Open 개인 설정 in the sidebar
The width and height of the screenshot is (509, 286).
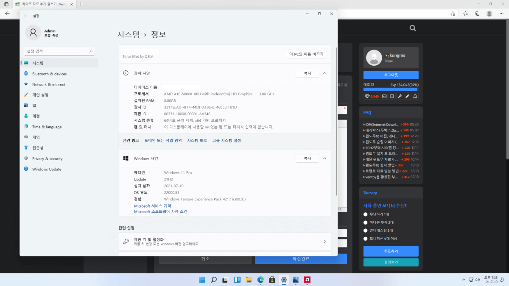[x=59, y=95]
